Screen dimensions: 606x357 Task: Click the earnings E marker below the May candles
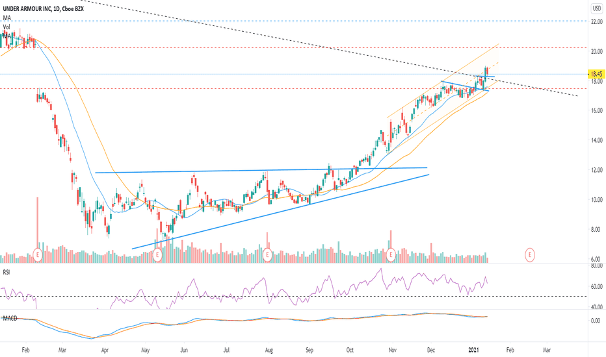click(157, 254)
